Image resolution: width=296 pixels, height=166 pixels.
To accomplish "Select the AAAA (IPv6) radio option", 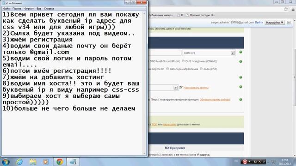I will (x=201, y=69).
